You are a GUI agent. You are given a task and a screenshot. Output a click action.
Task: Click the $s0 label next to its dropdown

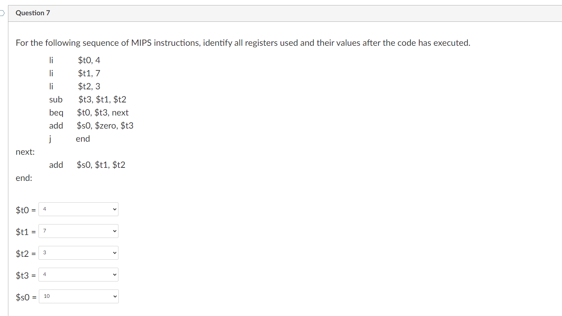click(x=23, y=297)
